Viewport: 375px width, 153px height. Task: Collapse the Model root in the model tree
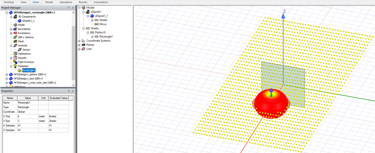[x=80, y=8]
